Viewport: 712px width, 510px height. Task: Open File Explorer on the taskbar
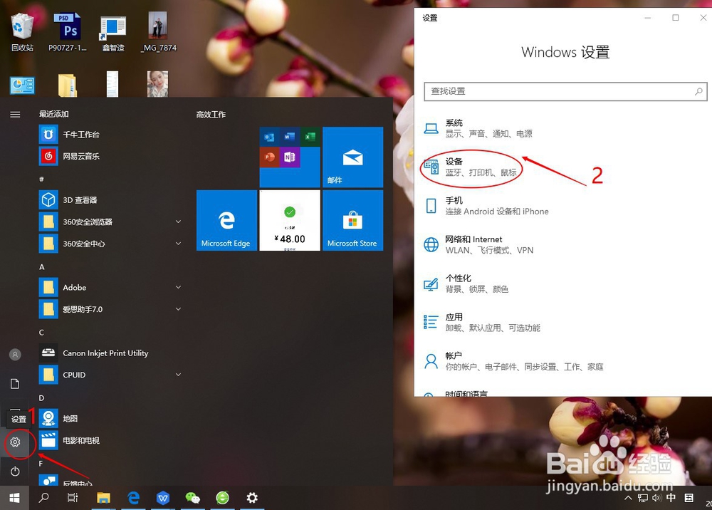pos(103,497)
